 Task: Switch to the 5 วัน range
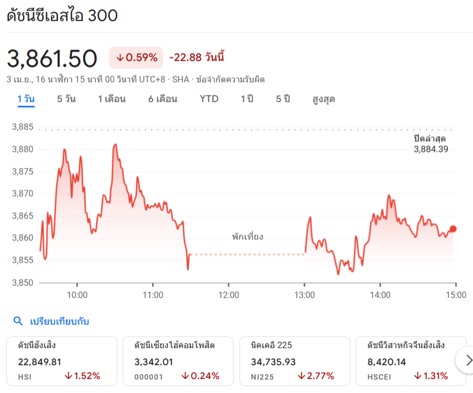point(66,99)
